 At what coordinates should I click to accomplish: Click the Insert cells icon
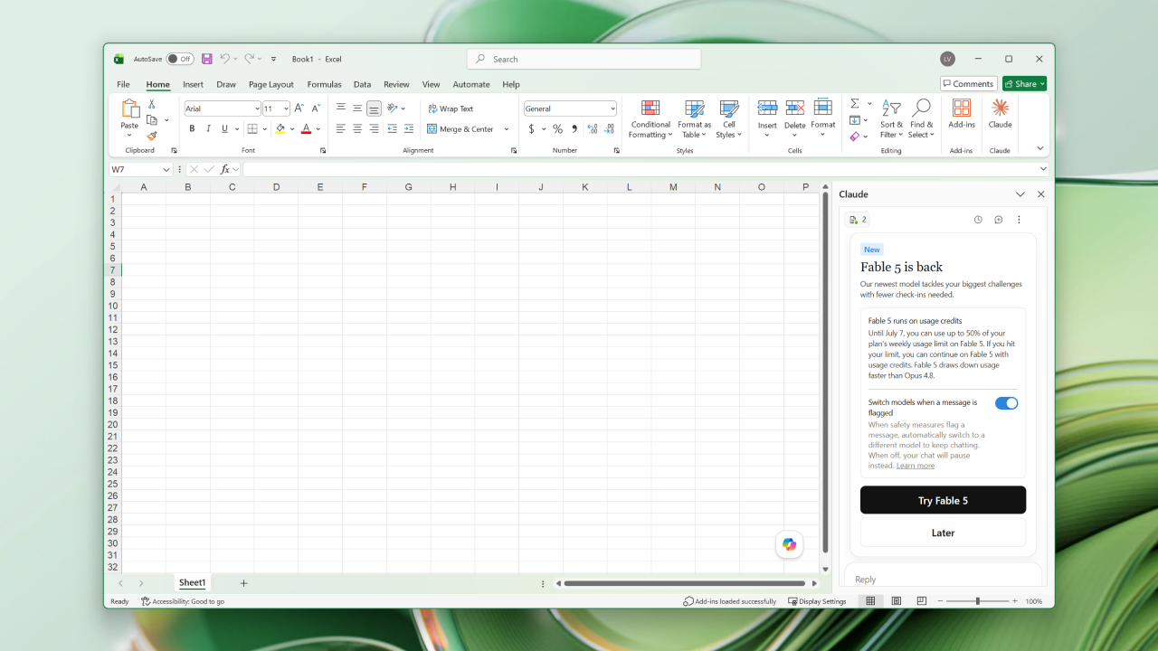coord(767,108)
